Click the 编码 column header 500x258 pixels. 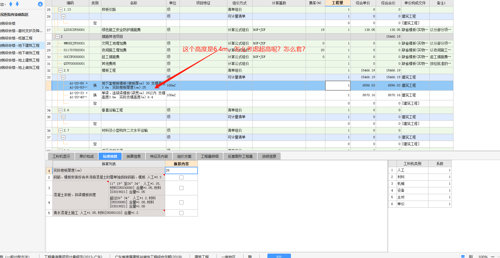pos(70,3)
